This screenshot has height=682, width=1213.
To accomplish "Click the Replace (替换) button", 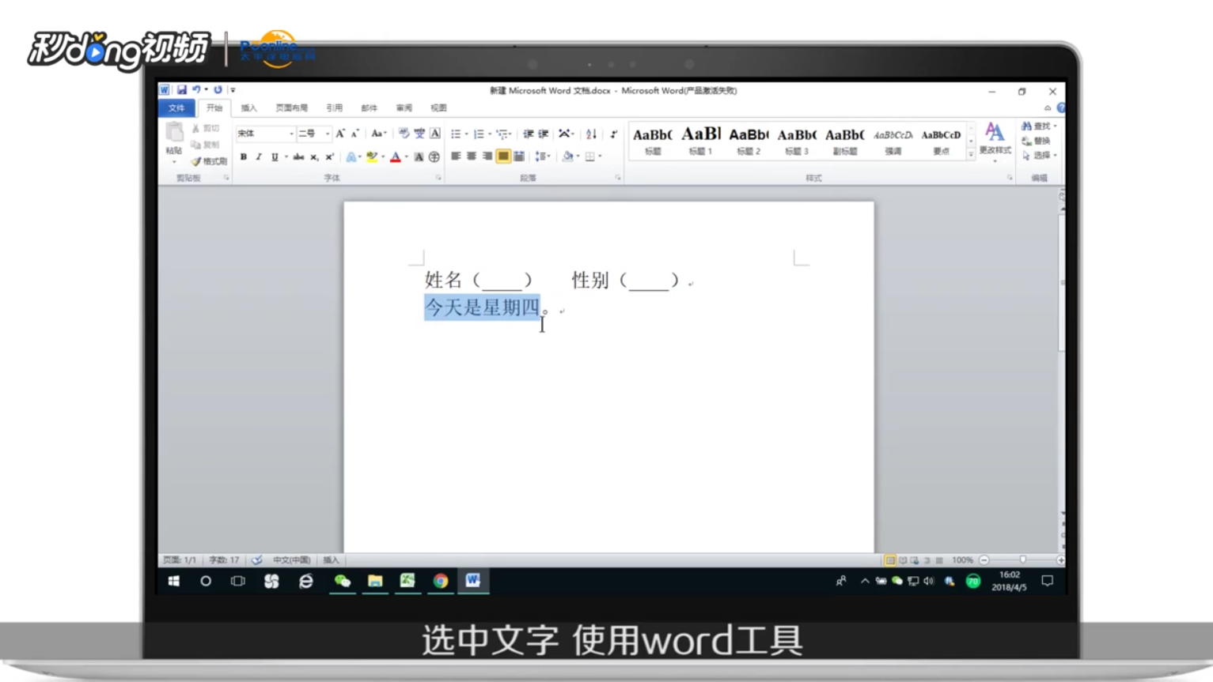I will [x=1037, y=141].
